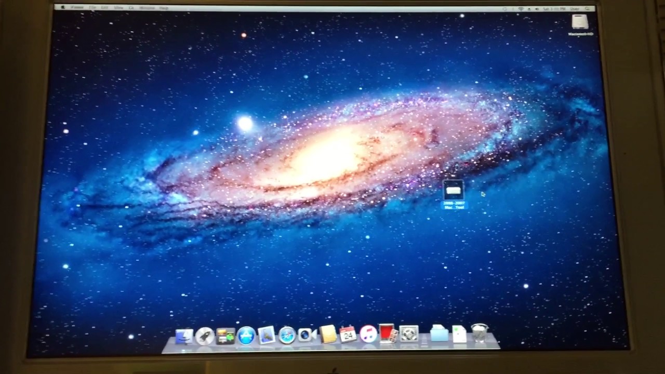
Task: Launch Mail stamp icon in Dock
Action: (x=267, y=335)
